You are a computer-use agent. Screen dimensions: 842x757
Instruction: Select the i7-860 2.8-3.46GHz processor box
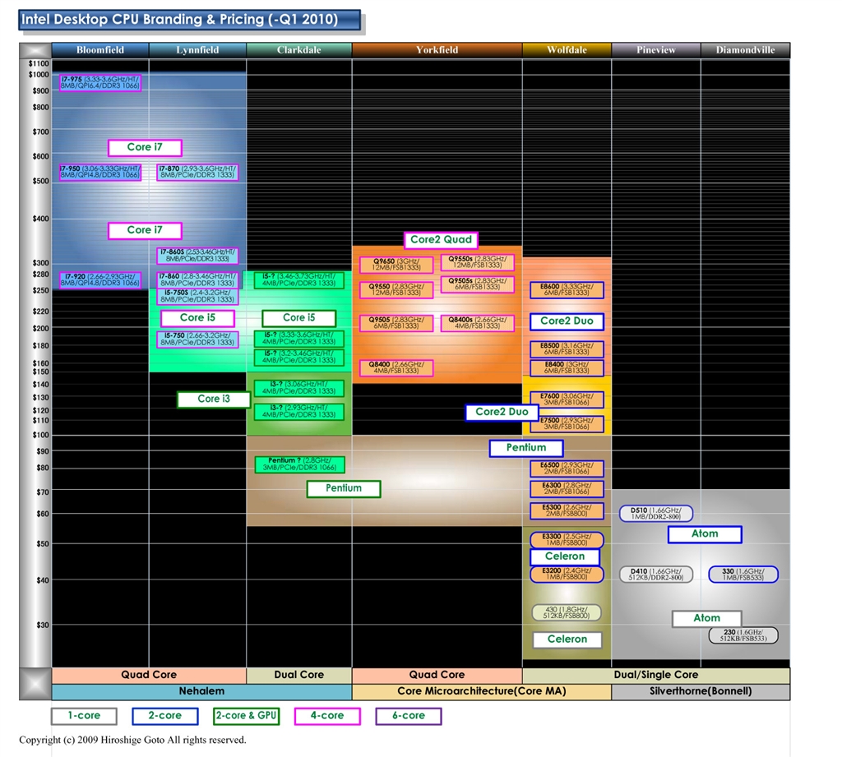click(x=197, y=279)
